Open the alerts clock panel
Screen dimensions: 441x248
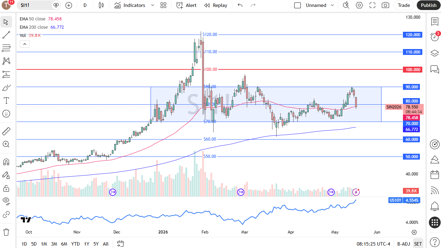[434, 37]
